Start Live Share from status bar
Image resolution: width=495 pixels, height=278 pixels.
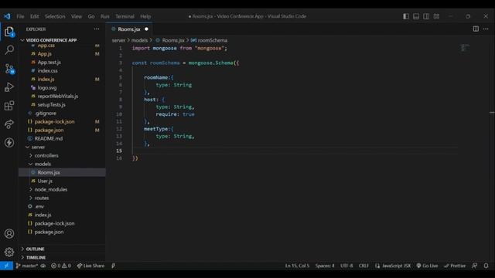90,266
